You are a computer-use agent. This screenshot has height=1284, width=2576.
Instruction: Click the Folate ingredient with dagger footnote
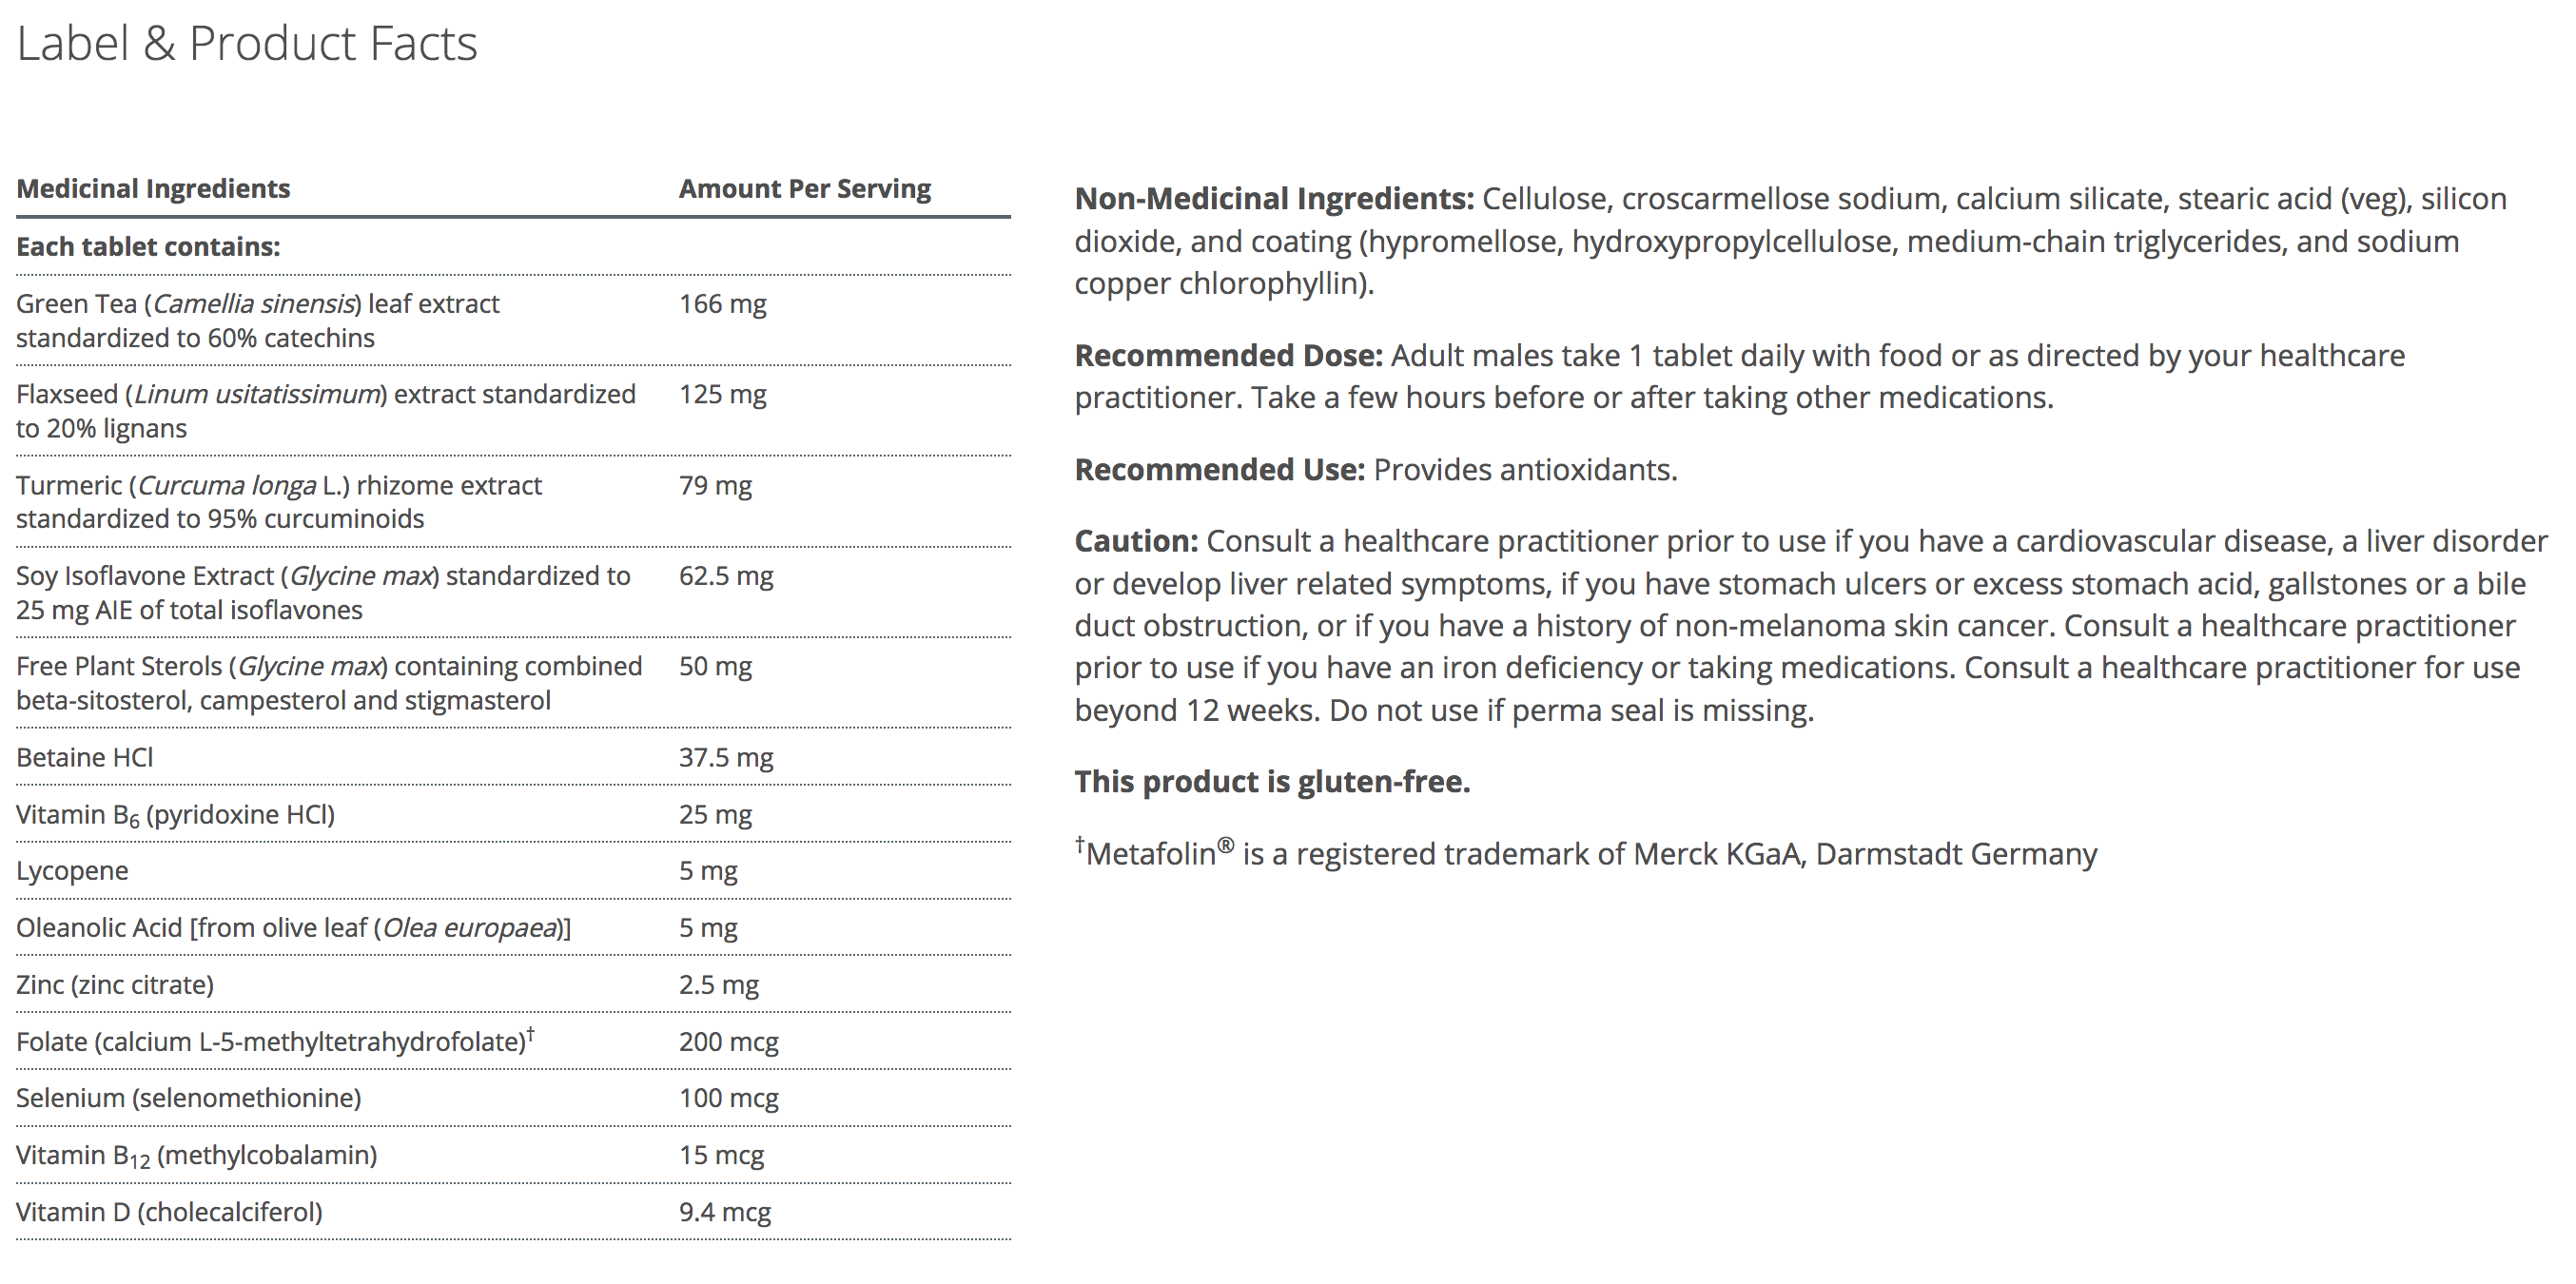(x=275, y=1042)
